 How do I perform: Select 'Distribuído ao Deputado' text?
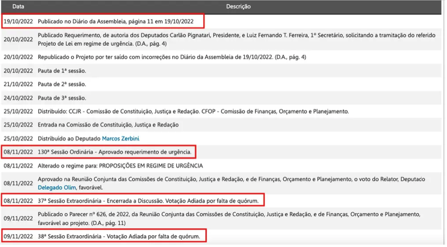(69, 138)
